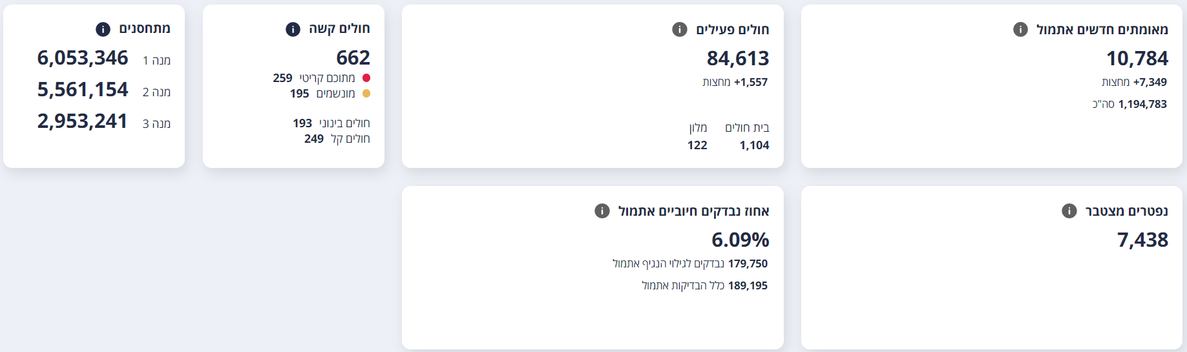Select the 10,784 new confirmed cases figure

click(x=1137, y=58)
